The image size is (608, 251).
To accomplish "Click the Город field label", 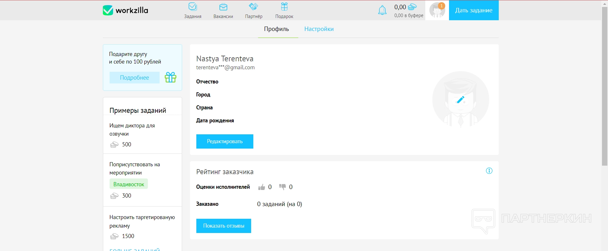I will coord(203,95).
